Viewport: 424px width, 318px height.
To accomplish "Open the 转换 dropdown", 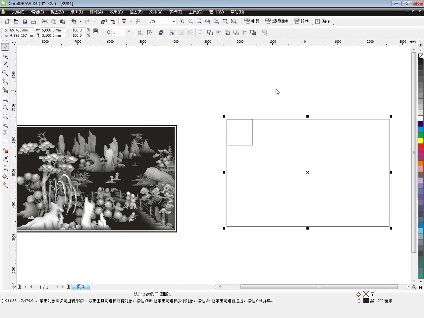I will pos(301,21).
